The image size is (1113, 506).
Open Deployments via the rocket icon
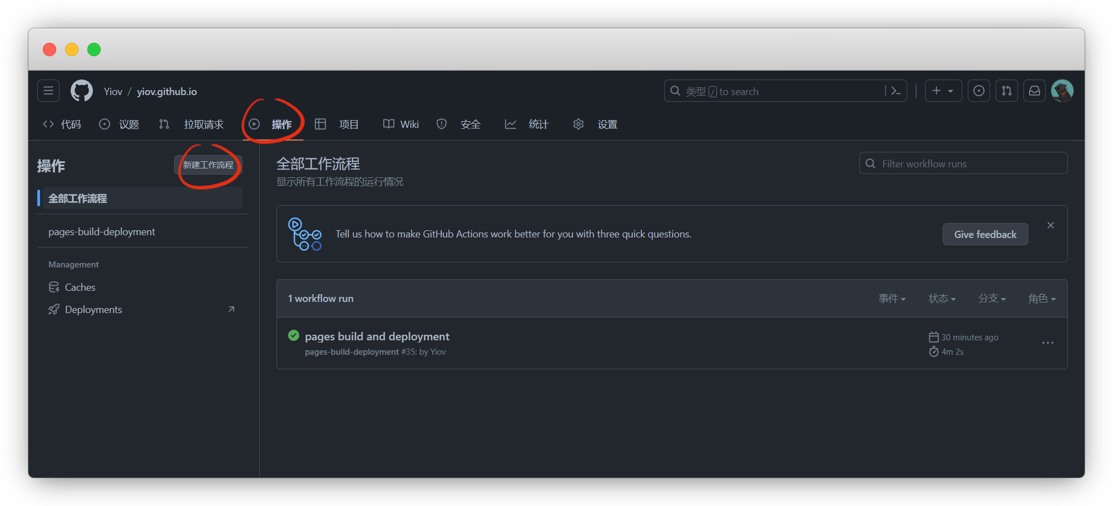click(x=54, y=309)
